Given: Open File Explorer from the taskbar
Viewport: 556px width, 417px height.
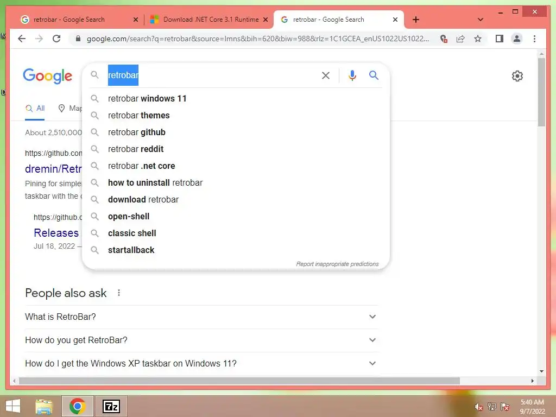Looking at the screenshot, I should click(x=44, y=406).
